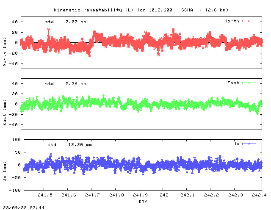
Task: Click the Up plot y-tick label -50
Action: coord(16,177)
